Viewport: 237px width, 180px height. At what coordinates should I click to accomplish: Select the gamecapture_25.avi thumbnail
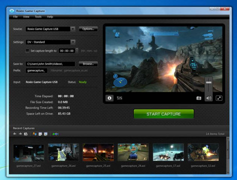click(x=98, y=152)
